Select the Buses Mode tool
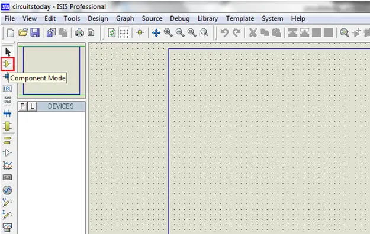The width and height of the screenshot is (370, 234). point(7,113)
